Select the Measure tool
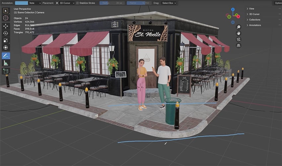Viewport: 282px width, 166px height. [6, 63]
